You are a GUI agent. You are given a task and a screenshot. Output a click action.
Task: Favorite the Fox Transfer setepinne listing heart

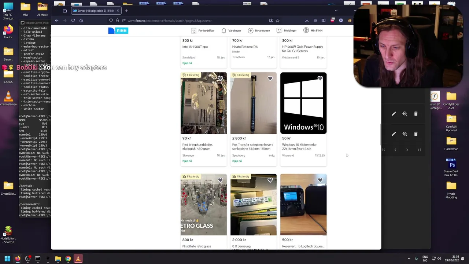click(x=270, y=78)
